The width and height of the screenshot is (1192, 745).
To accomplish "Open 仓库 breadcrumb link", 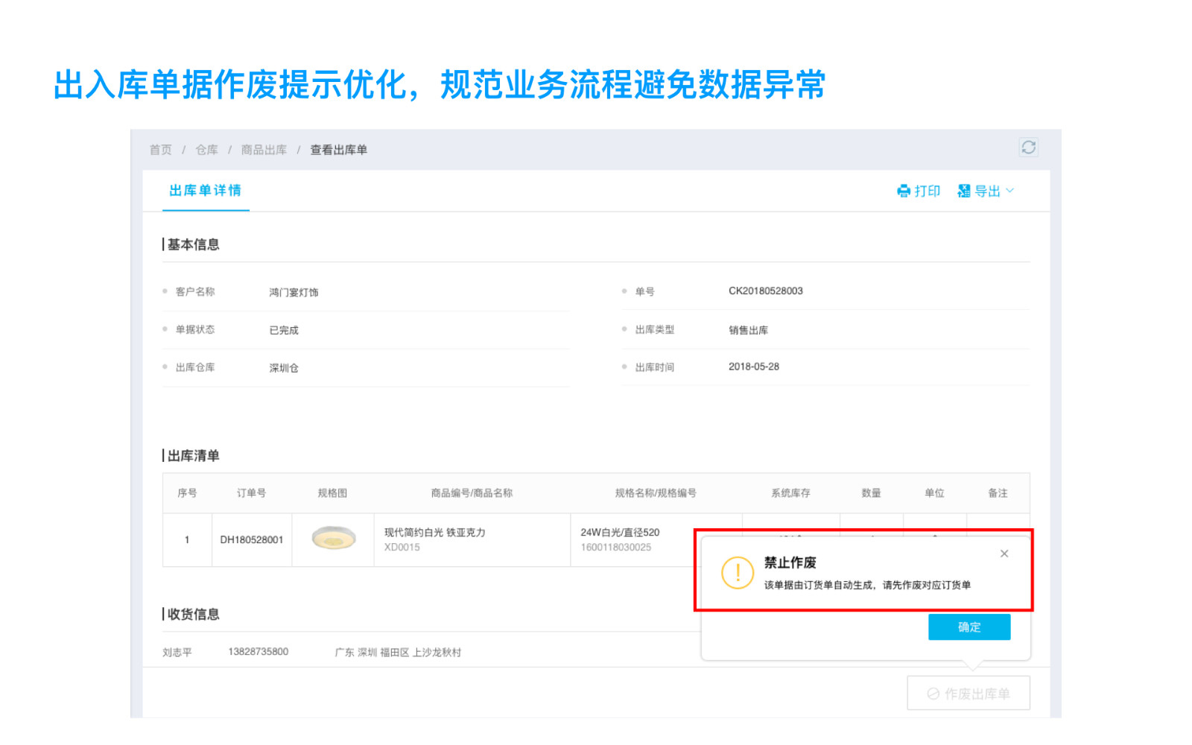I will (x=206, y=150).
